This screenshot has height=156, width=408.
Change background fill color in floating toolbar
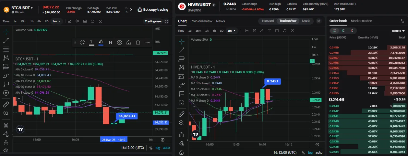tap(101, 42)
